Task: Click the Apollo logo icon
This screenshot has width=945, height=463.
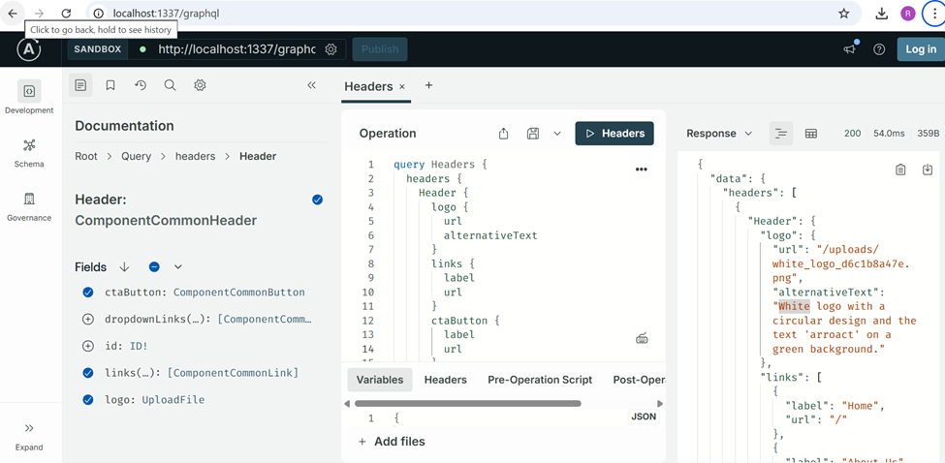Action: tap(28, 48)
